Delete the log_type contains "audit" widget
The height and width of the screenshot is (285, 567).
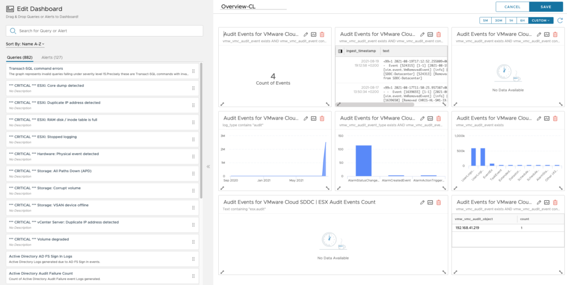pos(322,118)
